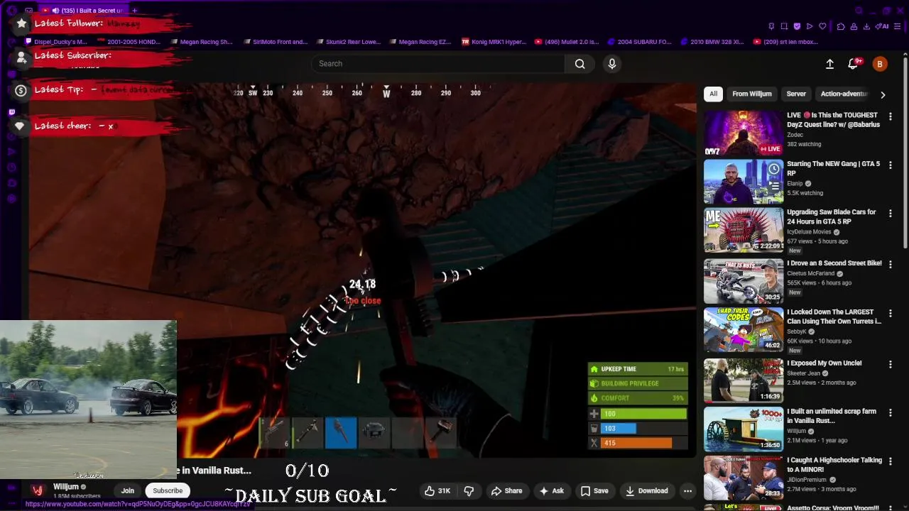The image size is (909, 511).
Task: Open the 8 Second Street Bike thumbnail
Action: [x=744, y=281]
